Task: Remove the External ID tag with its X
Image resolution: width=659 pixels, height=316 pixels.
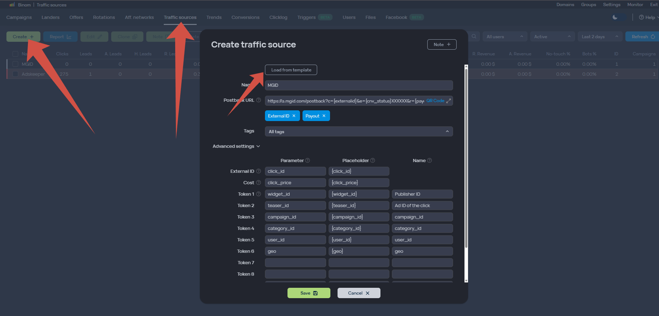Action: pyautogui.click(x=294, y=116)
